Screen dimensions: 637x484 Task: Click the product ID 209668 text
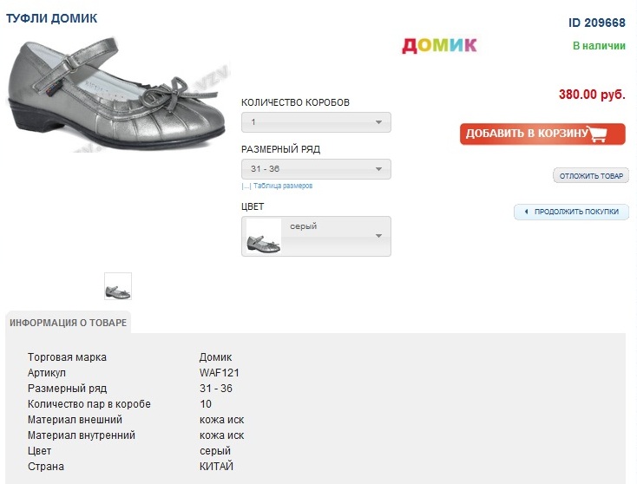(596, 23)
